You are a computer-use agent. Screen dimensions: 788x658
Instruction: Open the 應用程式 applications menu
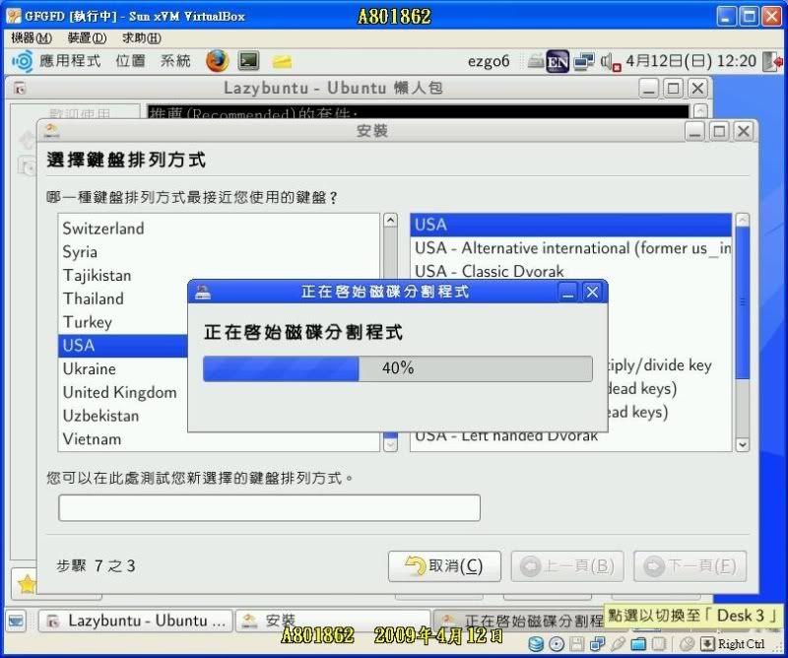pyautogui.click(x=70, y=61)
